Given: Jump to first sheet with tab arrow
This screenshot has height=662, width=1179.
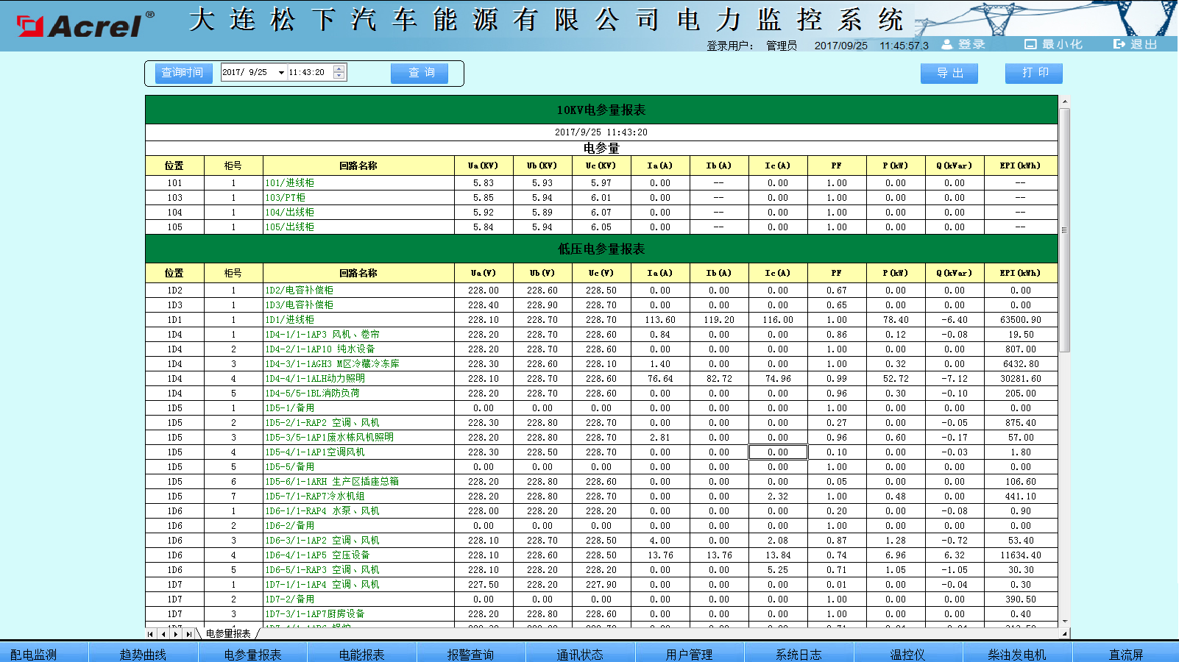Looking at the screenshot, I should click(151, 633).
